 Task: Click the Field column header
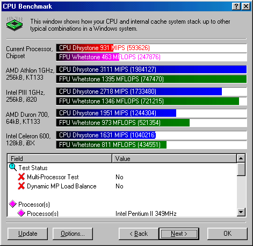point(60,158)
